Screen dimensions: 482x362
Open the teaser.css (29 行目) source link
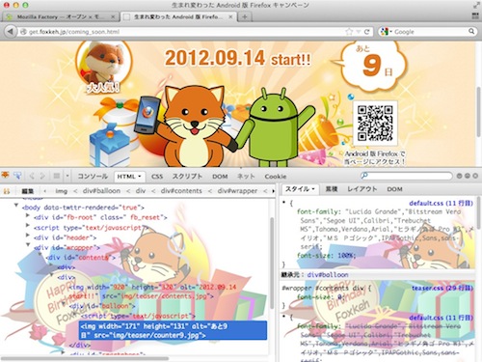point(442,288)
